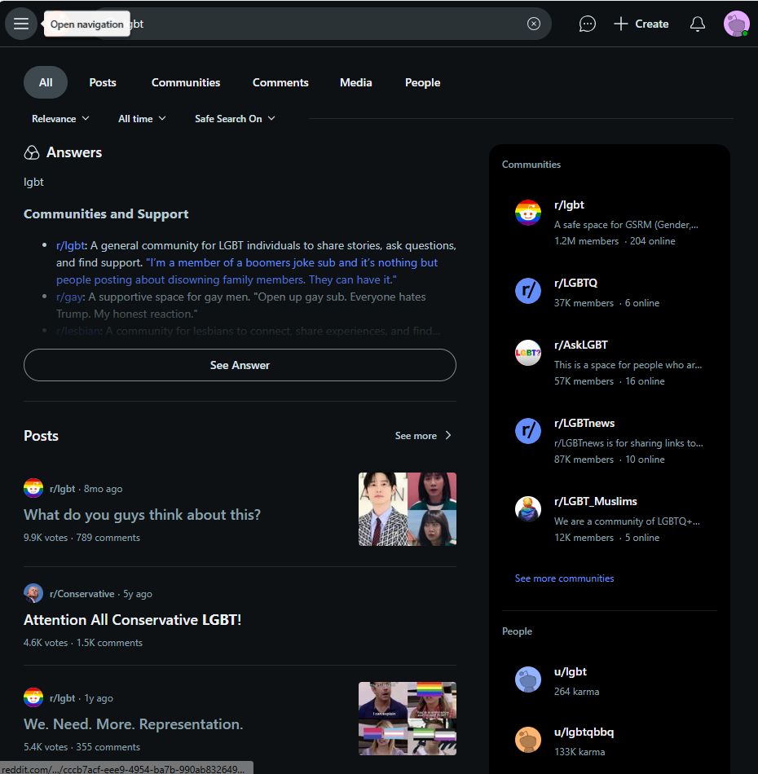Open the Safe Search On dropdown
The image size is (758, 774).
pyautogui.click(x=235, y=118)
